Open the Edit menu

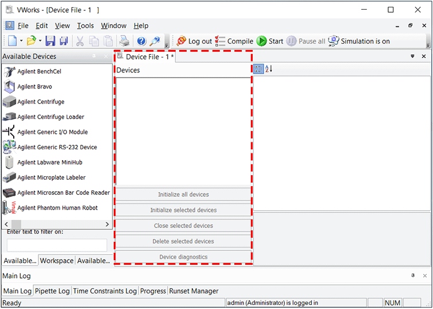[x=42, y=26]
